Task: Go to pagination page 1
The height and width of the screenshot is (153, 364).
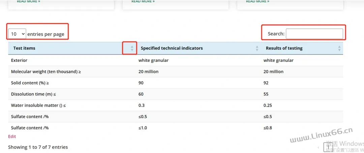Action: 328,147
